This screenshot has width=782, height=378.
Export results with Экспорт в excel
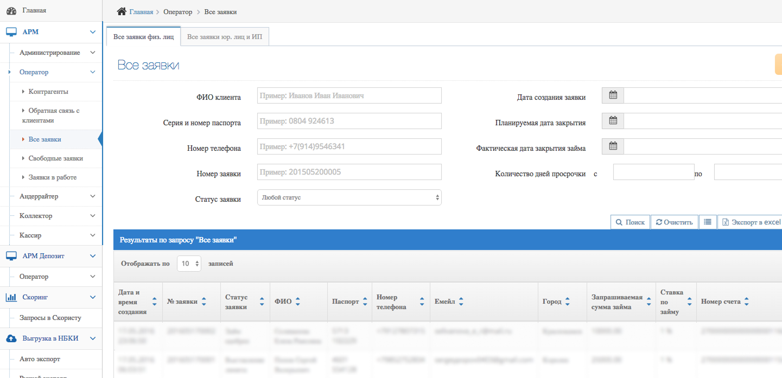751,222
